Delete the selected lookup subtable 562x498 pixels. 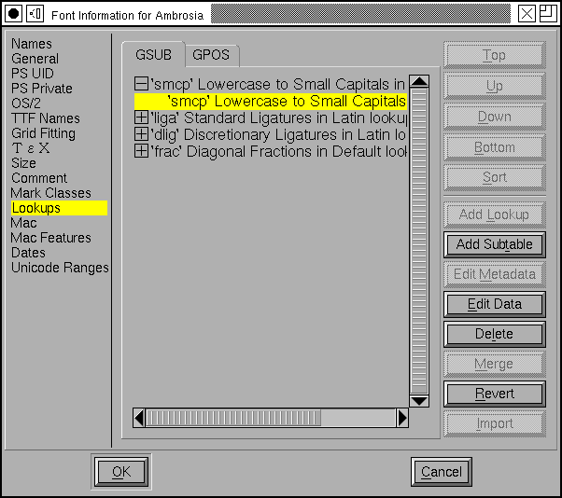[x=494, y=334]
